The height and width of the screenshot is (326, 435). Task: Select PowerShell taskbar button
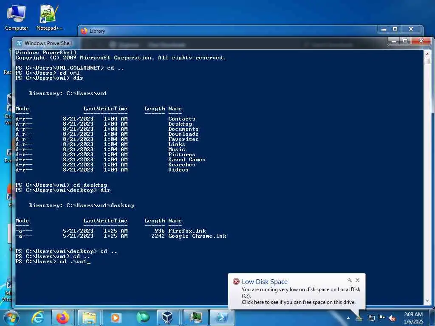(222, 318)
